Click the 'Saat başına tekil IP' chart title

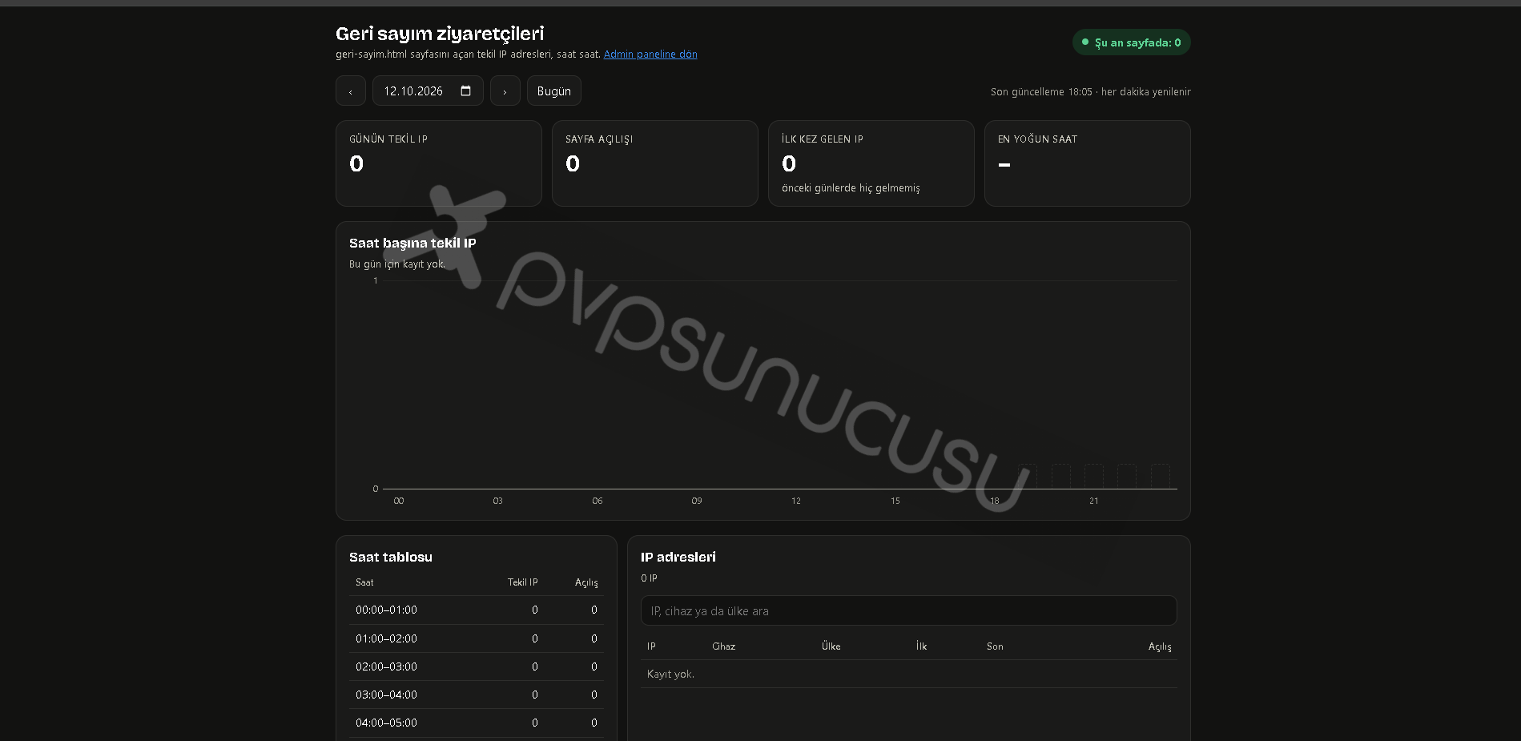click(412, 243)
